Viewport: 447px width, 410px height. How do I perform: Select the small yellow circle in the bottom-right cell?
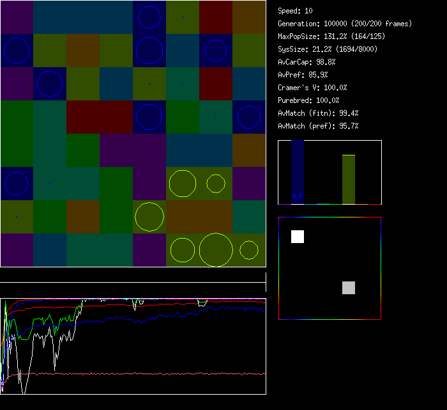(248, 250)
